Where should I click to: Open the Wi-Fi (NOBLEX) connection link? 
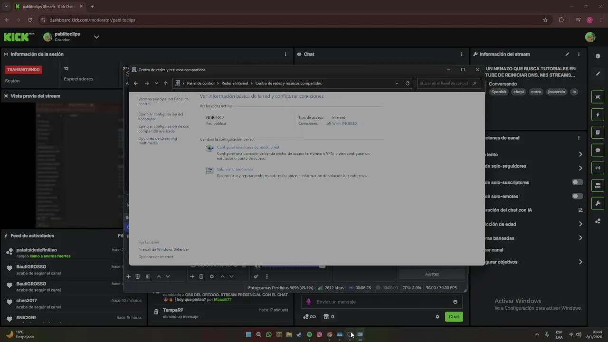(345, 123)
